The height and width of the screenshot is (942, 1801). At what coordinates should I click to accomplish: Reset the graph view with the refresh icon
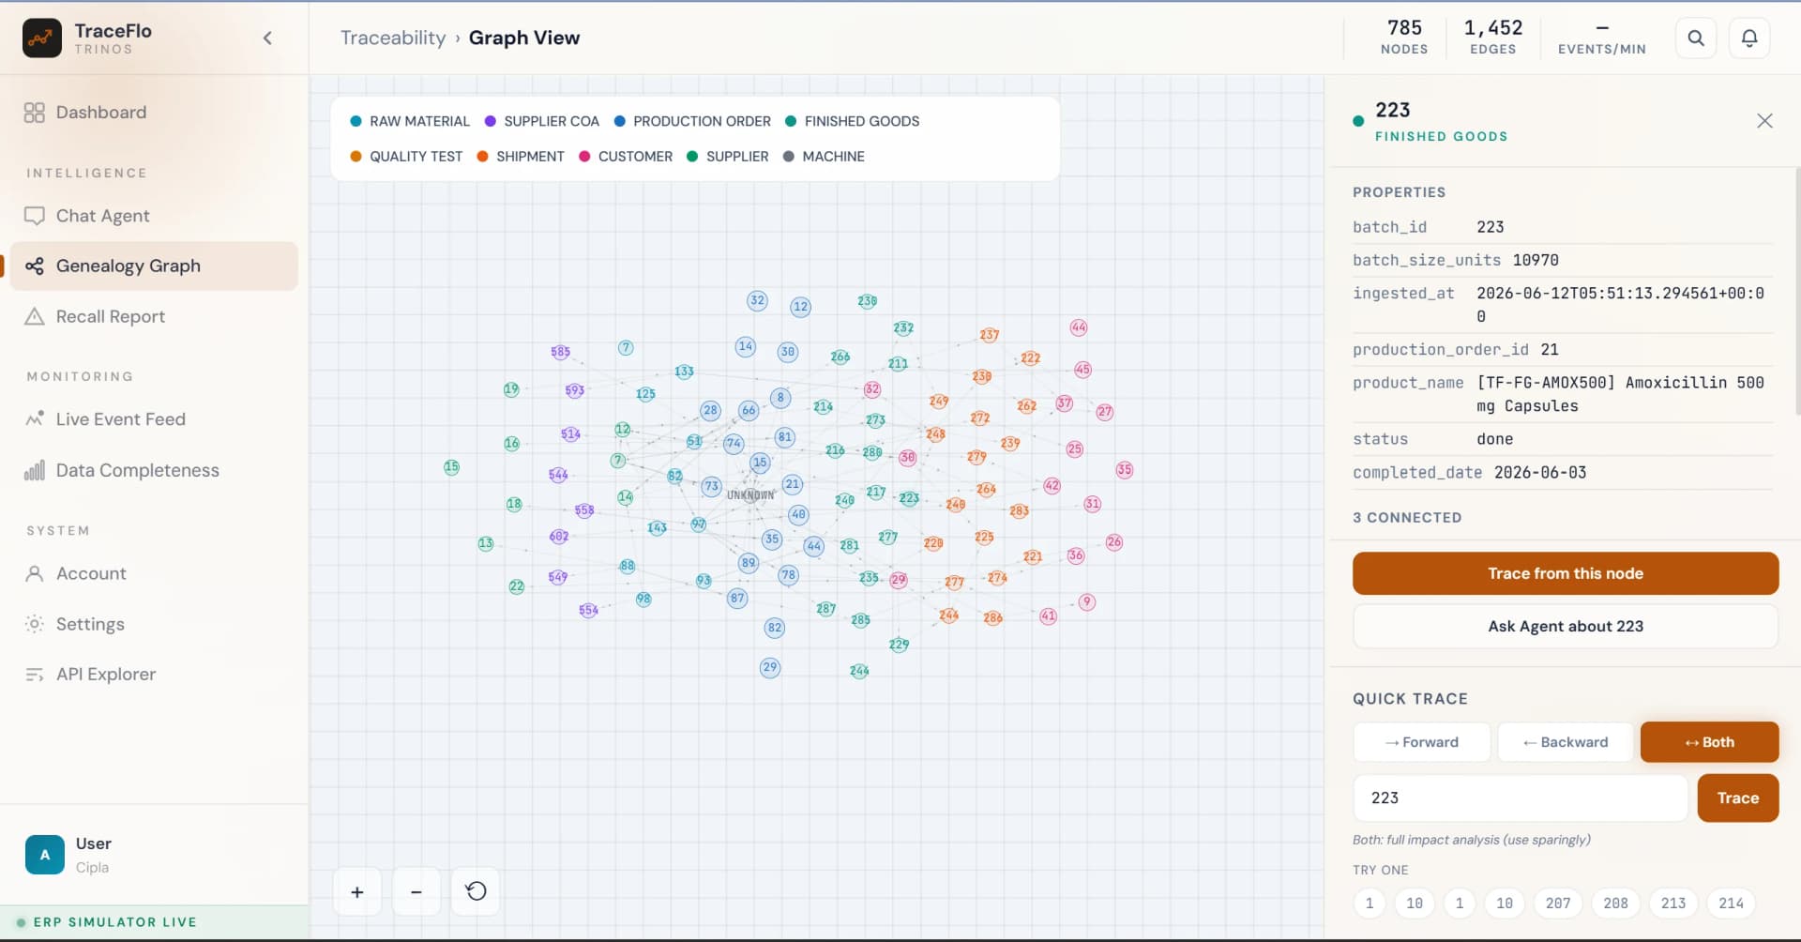pyautogui.click(x=476, y=892)
